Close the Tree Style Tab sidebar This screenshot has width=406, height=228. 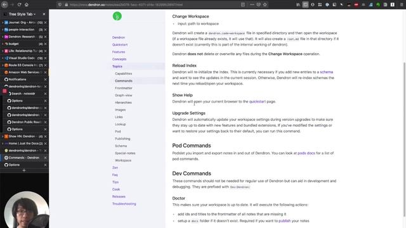44,14
